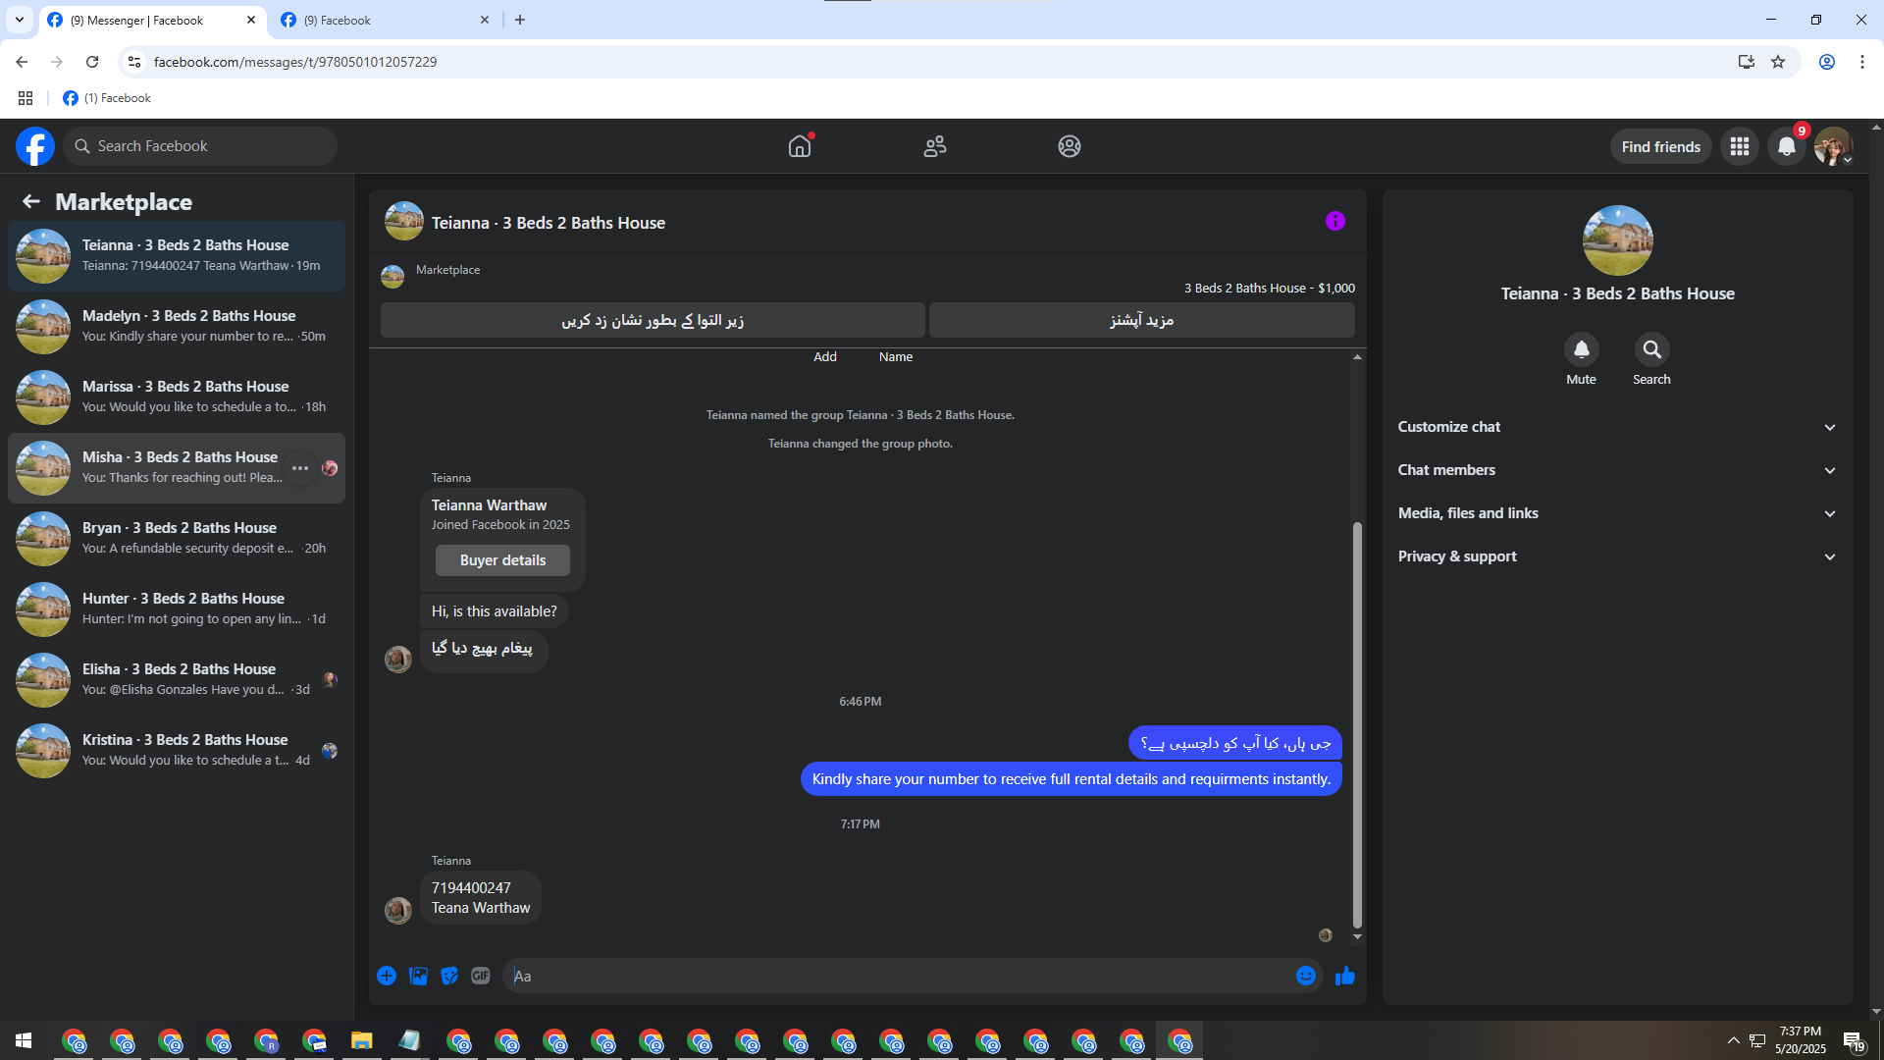The image size is (1884, 1060).
Task: Search in conversation magnifier icon
Action: (x=1651, y=350)
